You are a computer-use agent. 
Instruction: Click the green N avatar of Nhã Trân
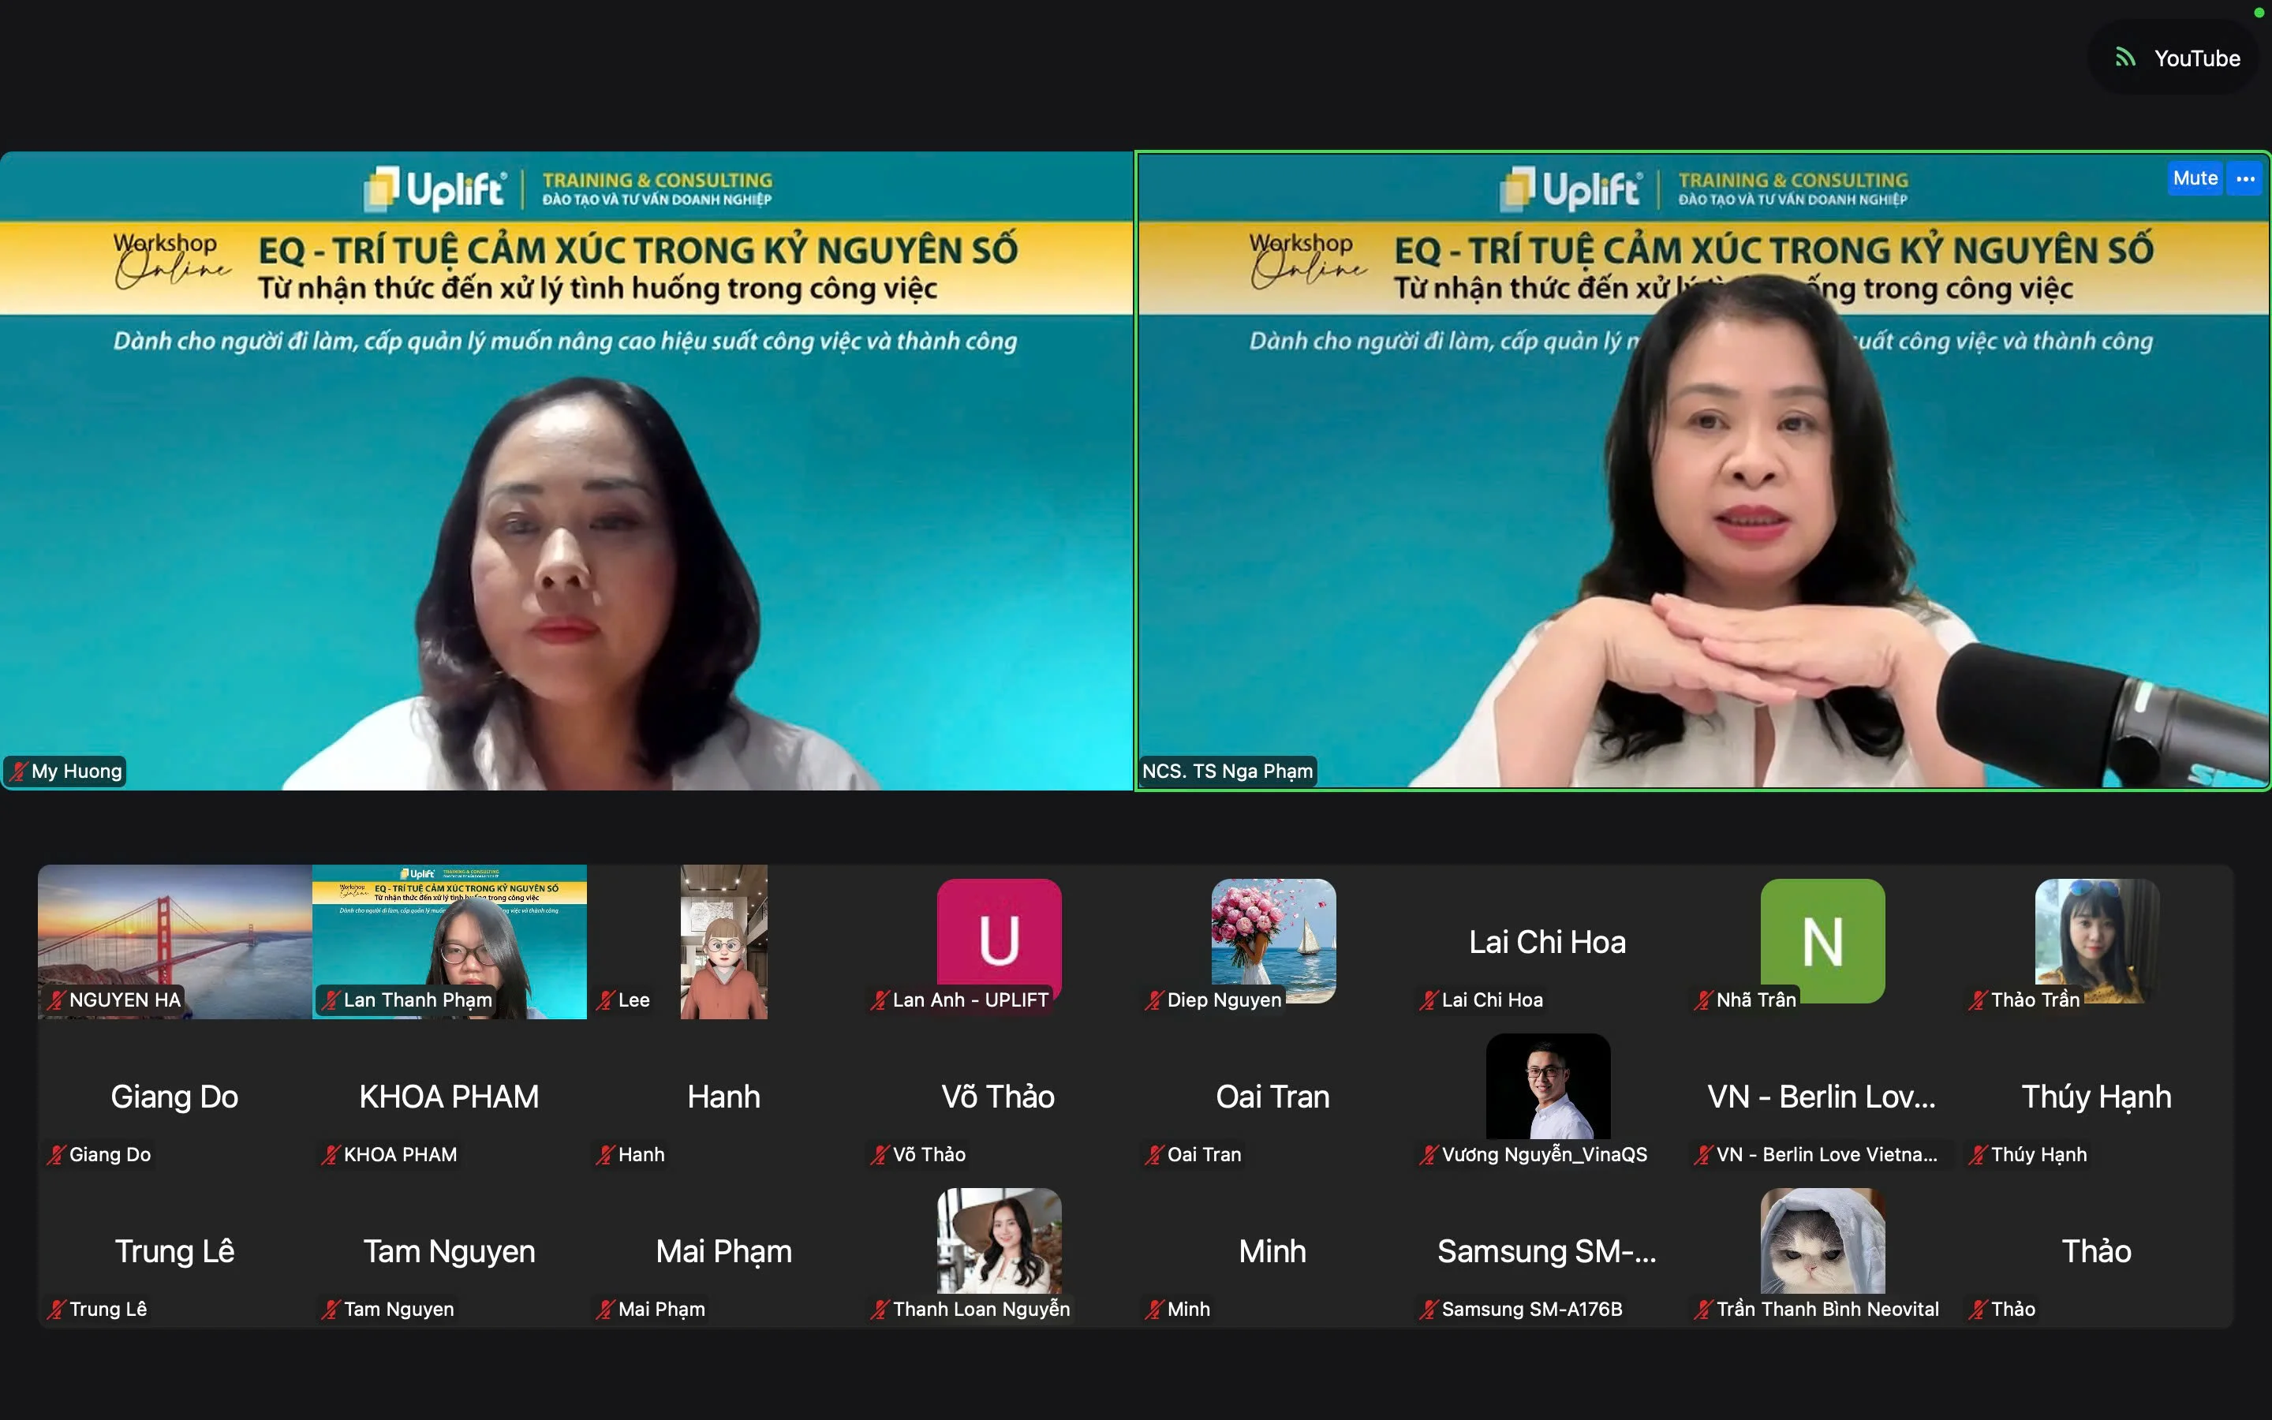pos(1822,939)
